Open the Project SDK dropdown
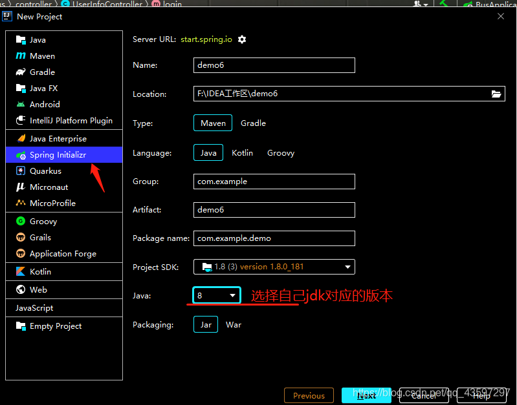 click(274, 267)
